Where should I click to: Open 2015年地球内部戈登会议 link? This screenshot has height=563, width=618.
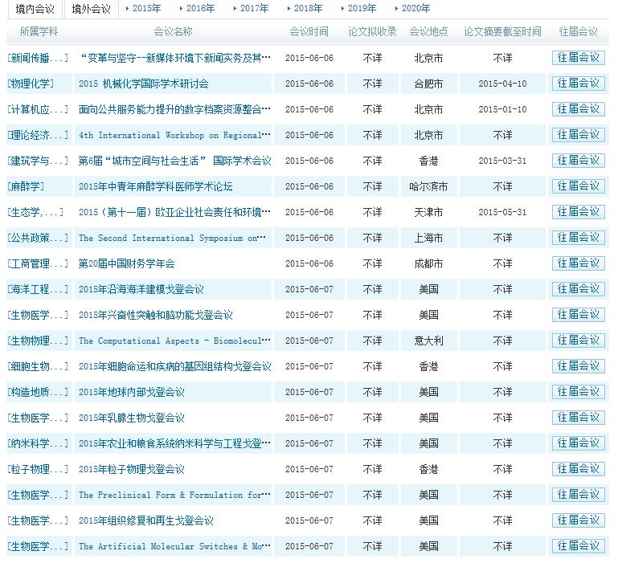tap(131, 392)
